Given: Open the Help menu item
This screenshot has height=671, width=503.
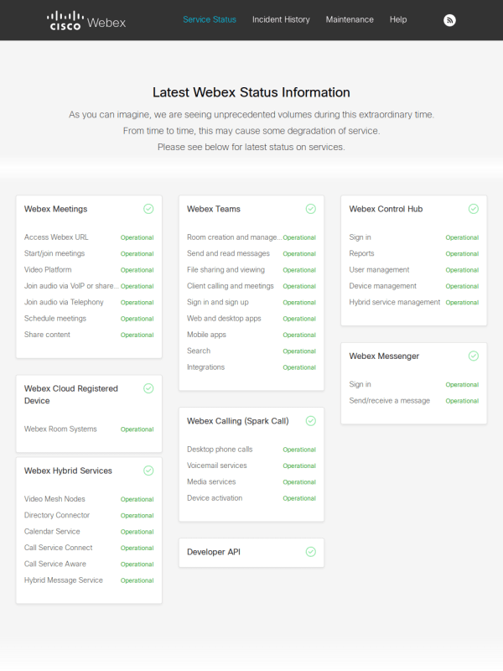Looking at the screenshot, I should [x=398, y=19].
